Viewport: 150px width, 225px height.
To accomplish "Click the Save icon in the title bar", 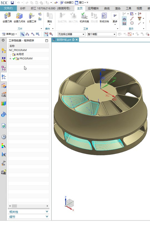I will click(x=12, y=2).
